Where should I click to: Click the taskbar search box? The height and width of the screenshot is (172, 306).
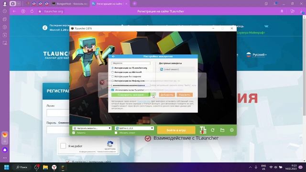click(x=22, y=167)
